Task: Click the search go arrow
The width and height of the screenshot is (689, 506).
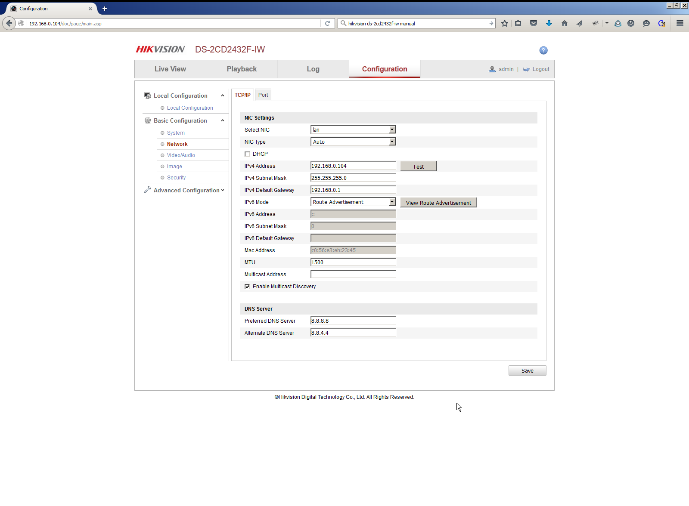Action: 491,23
